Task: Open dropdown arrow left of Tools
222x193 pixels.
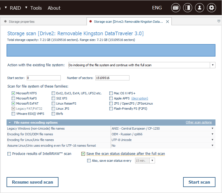Action: (26, 7)
